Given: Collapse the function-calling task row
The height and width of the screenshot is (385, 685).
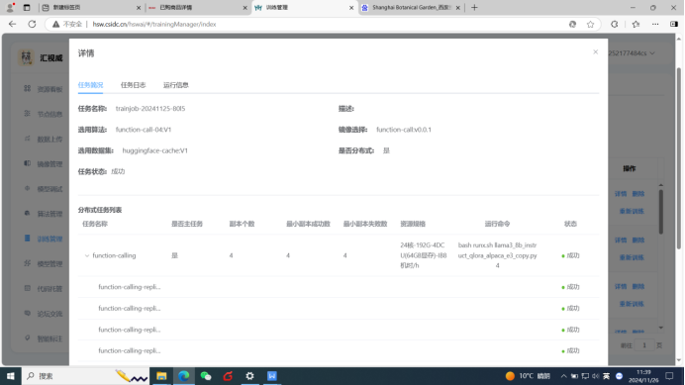Looking at the screenshot, I should (87, 255).
